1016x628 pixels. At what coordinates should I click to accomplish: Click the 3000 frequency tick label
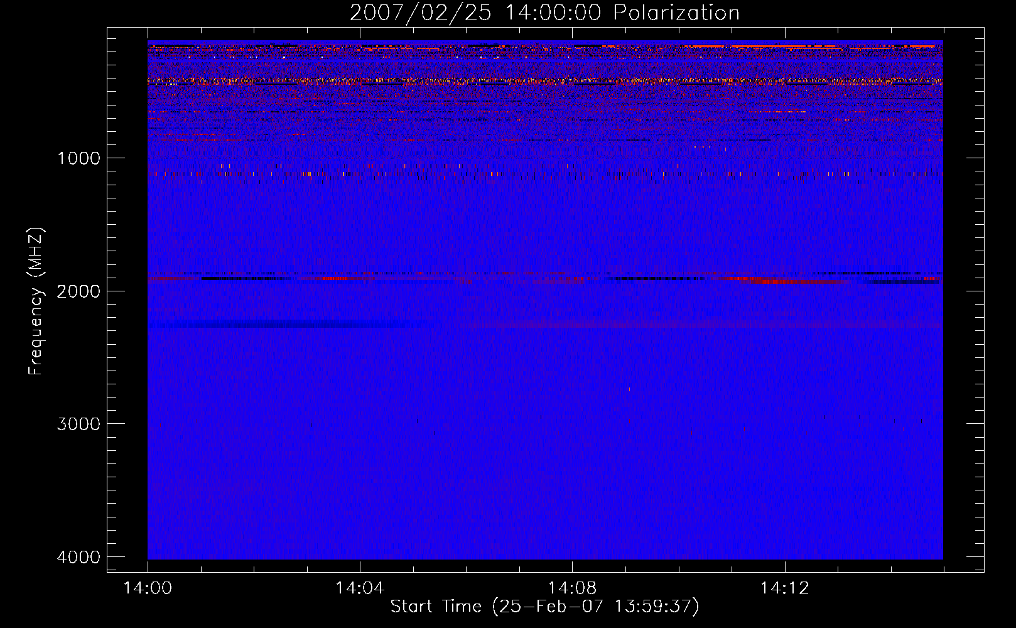[x=78, y=424]
